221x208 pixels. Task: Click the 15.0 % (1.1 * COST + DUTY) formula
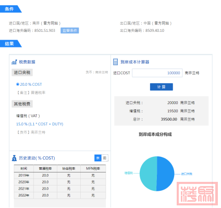pos(40,124)
